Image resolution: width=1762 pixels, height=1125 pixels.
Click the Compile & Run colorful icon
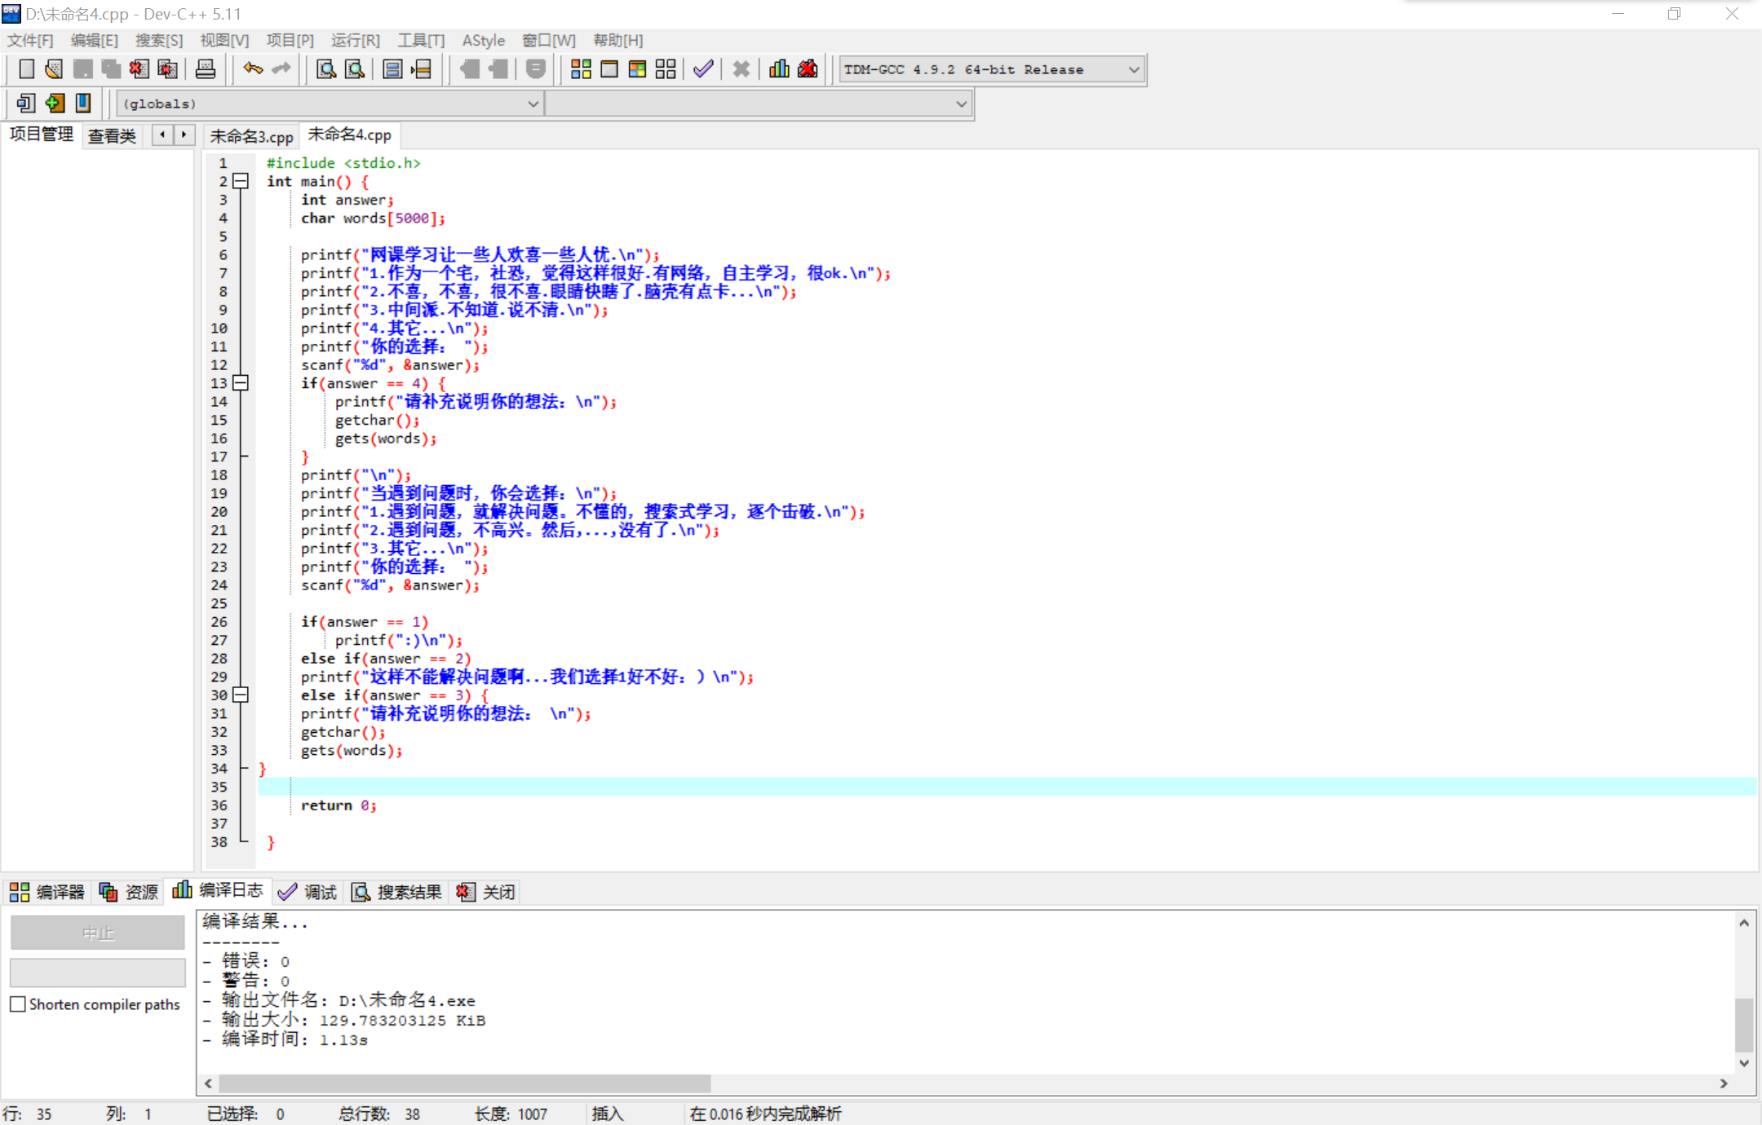[637, 69]
